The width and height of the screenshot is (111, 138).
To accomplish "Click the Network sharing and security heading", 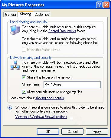I will pyautogui.click(x=31, y=58).
